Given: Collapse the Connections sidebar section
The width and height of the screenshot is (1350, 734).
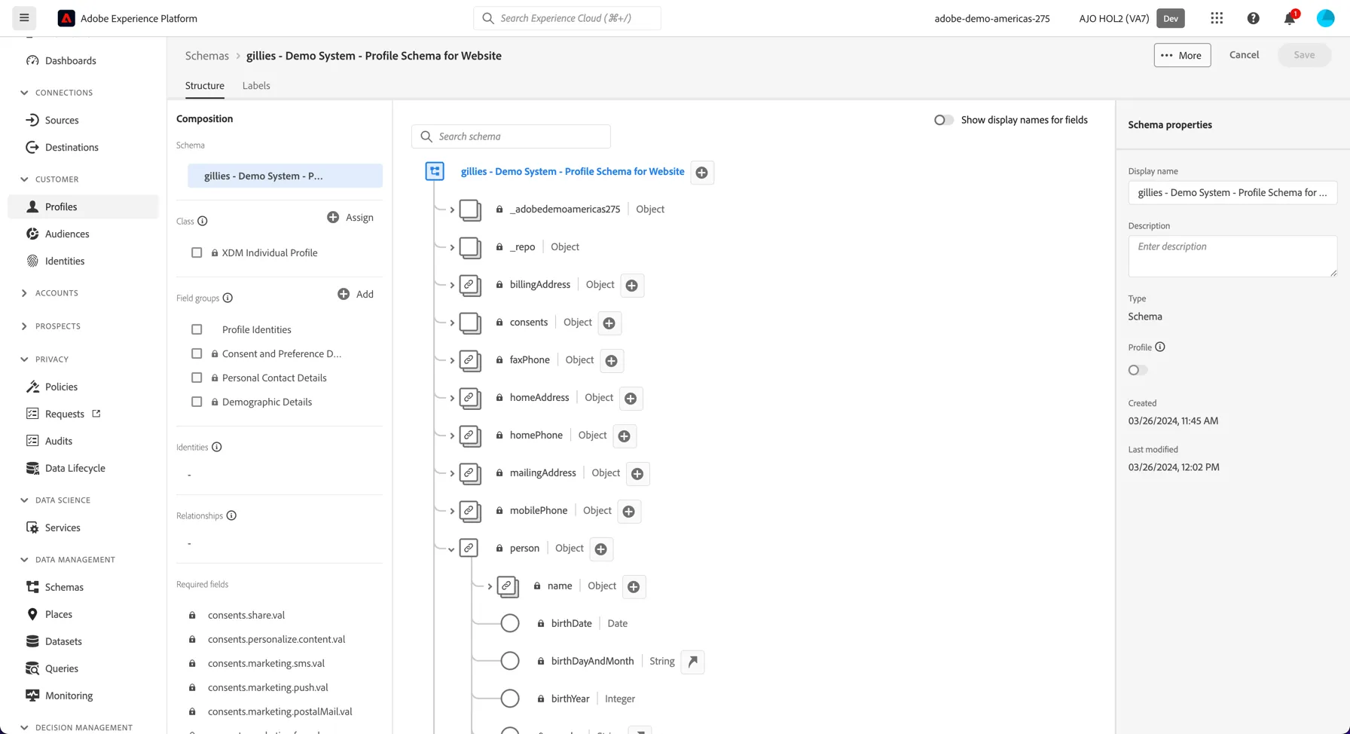Looking at the screenshot, I should (24, 93).
